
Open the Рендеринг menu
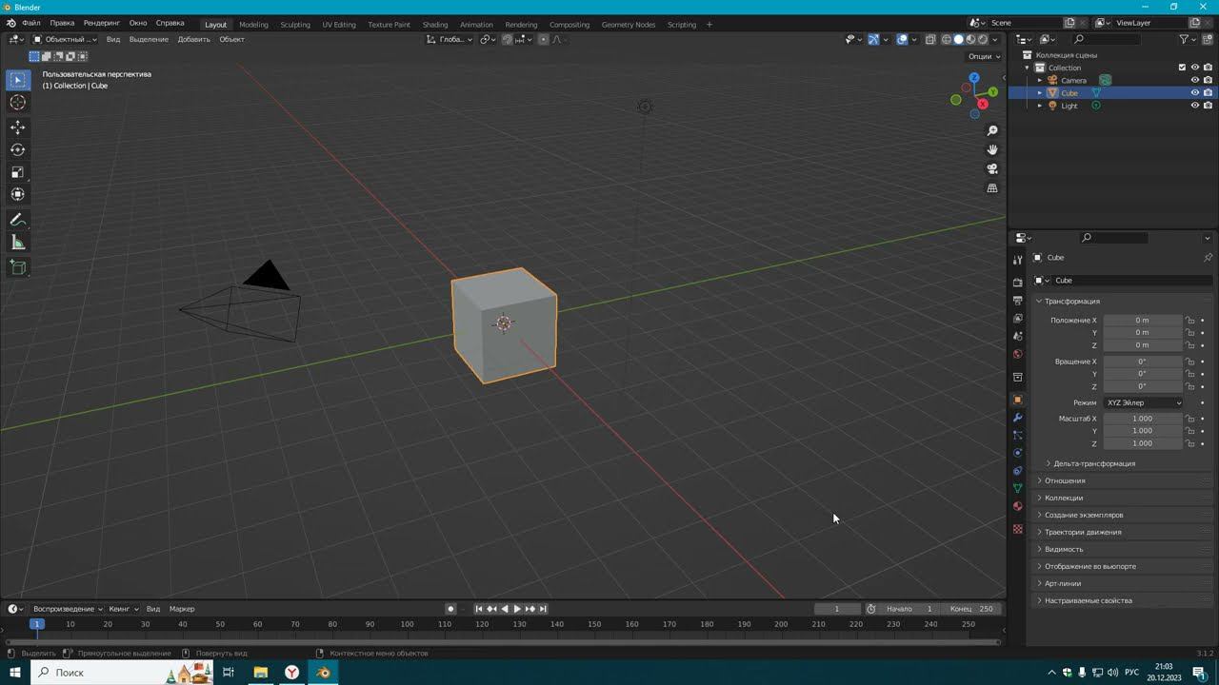(102, 23)
